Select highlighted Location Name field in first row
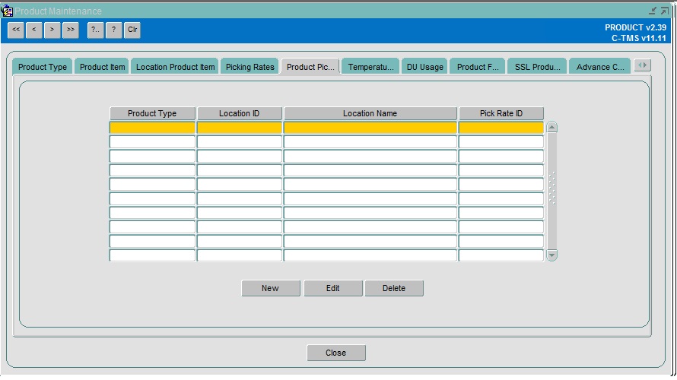 (x=370, y=128)
